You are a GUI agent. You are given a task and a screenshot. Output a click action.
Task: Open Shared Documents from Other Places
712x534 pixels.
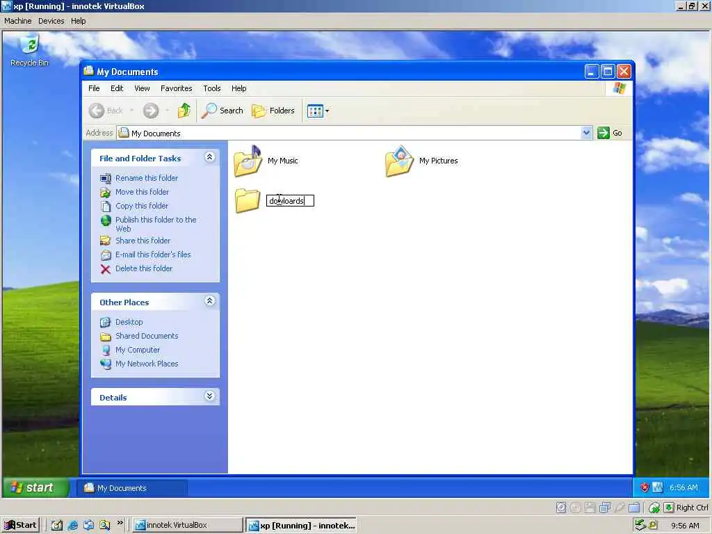pyautogui.click(x=147, y=336)
